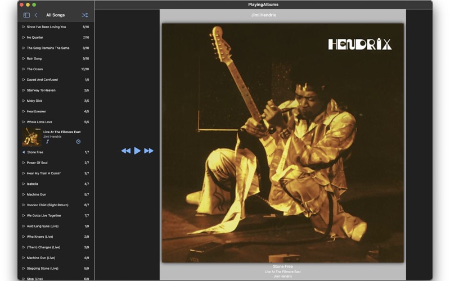Screen dimensions: 450x281
Task: Click the PlayingAlbums window title
Action: (x=263, y=4)
